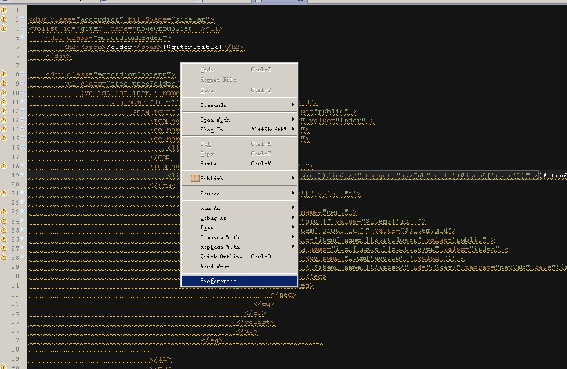Open the Source submenu
Screen dimensions: 567x369
[x=240, y=193]
